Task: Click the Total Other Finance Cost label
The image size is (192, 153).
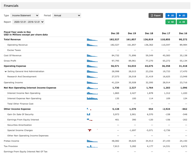Action: point(20,104)
